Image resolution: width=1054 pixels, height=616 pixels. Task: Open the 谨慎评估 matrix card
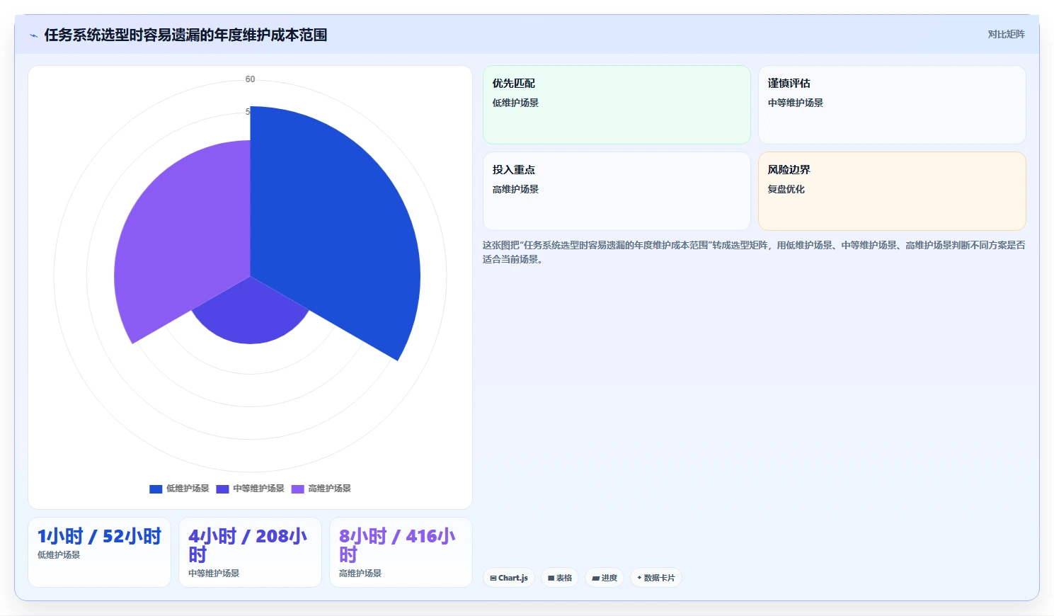(892, 105)
